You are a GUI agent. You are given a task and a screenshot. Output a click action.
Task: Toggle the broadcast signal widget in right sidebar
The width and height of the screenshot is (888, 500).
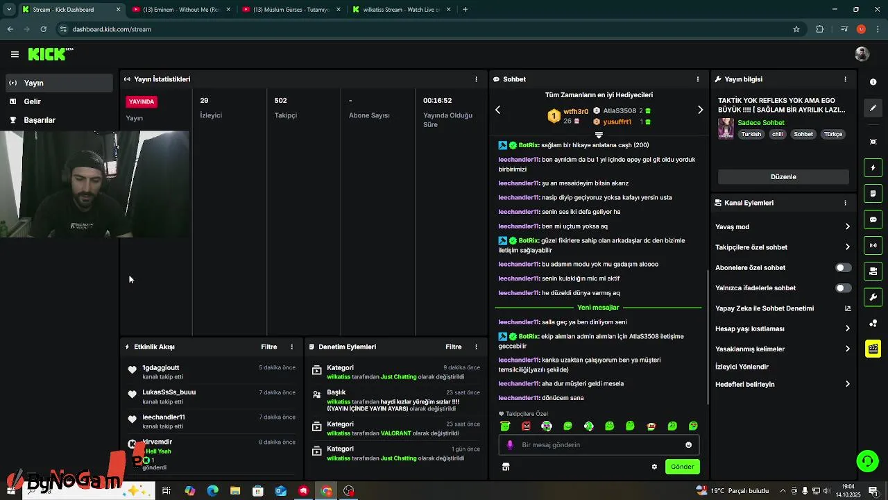click(873, 245)
